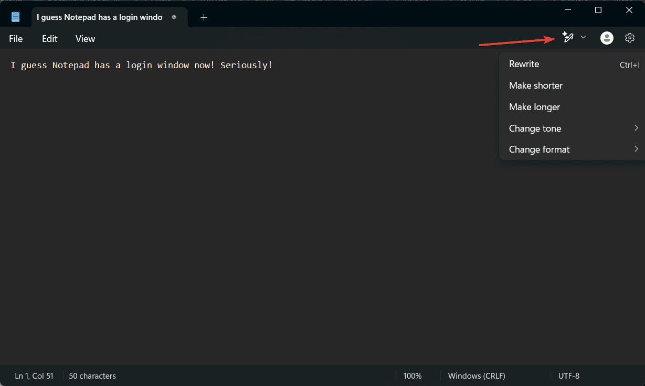Expand the Change tone submenu

[572, 128]
